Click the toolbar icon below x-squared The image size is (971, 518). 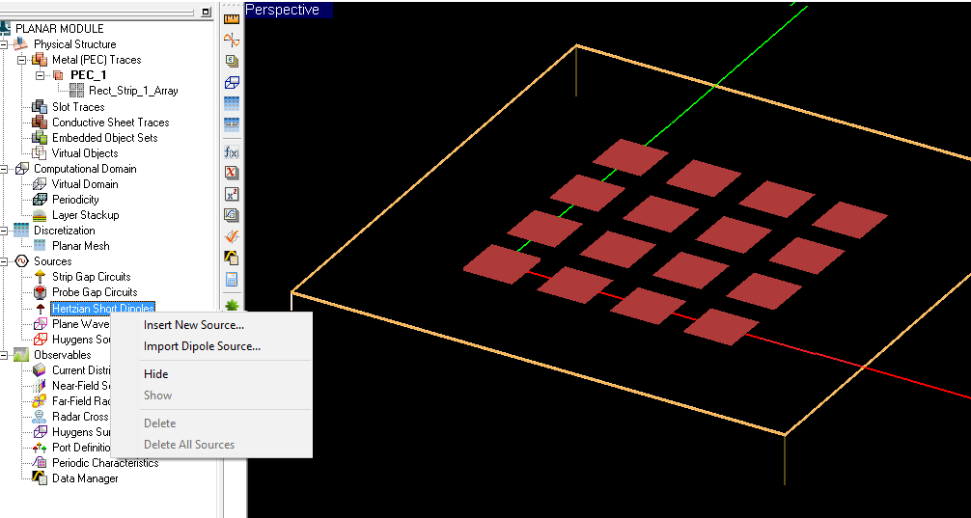point(232,215)
